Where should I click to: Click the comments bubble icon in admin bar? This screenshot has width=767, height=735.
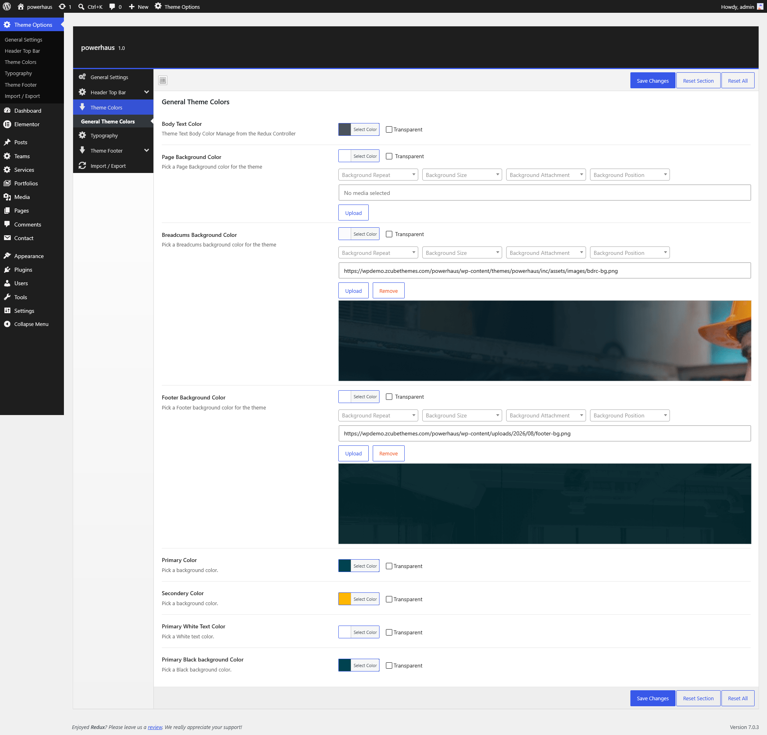tap(112, 6)
